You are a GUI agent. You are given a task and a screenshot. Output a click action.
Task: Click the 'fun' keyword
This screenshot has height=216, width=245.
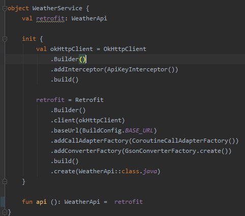pyautogui.click(x=27, y=202)
